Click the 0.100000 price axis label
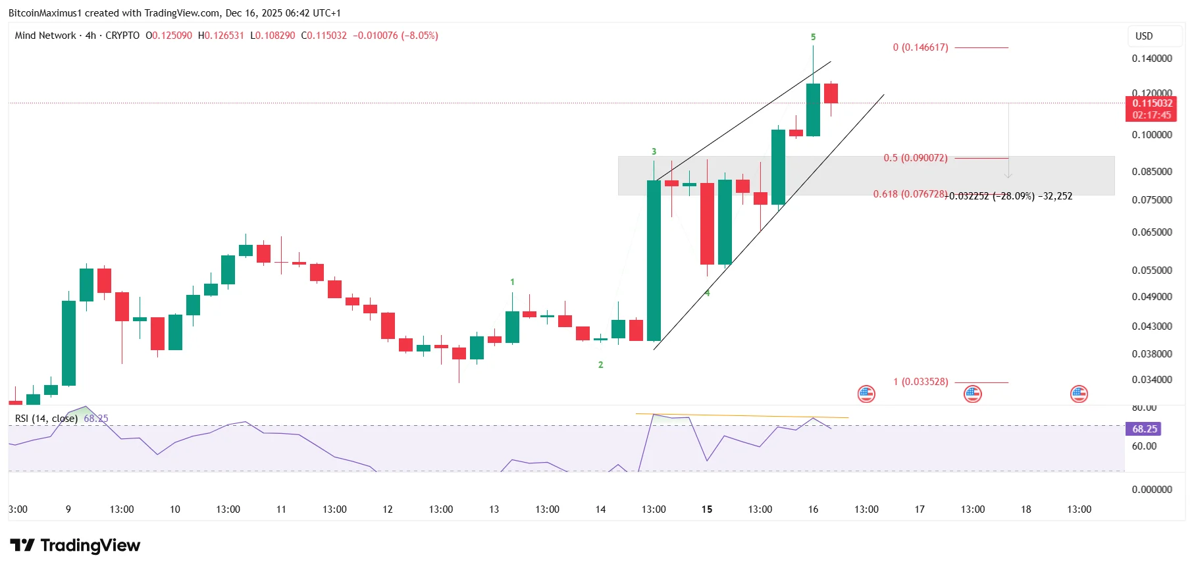The image size is (1194, 570). [1152, 135]
